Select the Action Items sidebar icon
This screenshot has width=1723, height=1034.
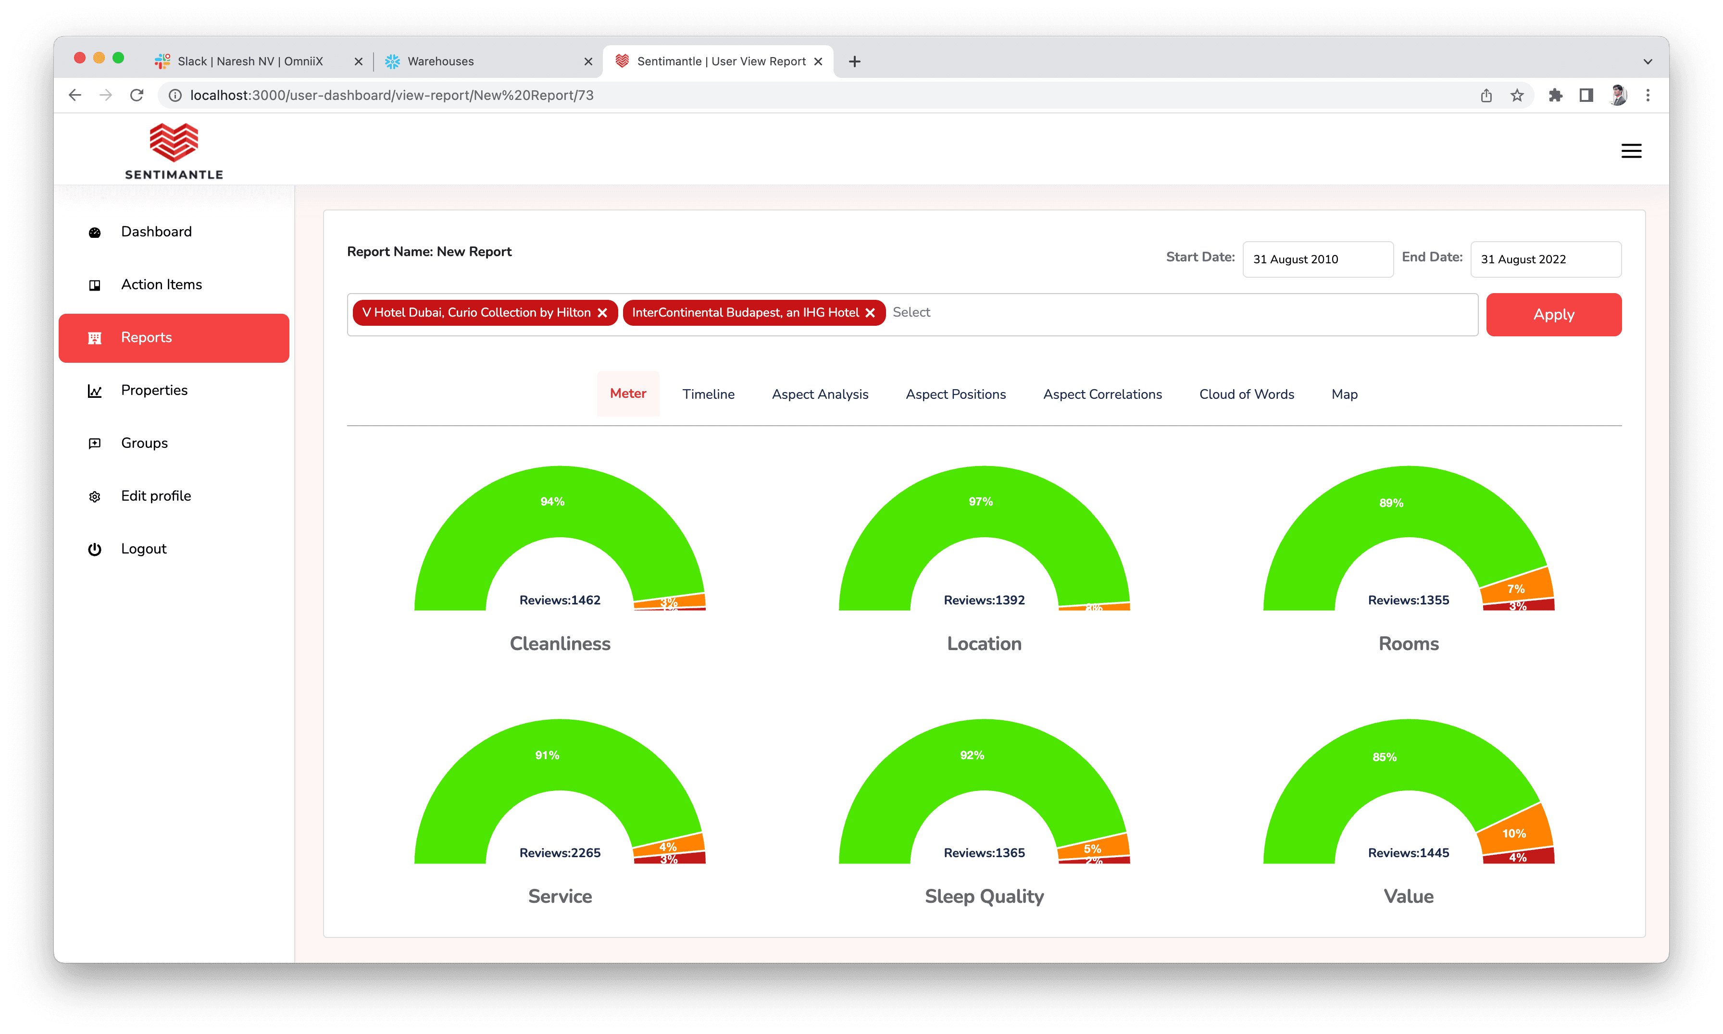95,285
